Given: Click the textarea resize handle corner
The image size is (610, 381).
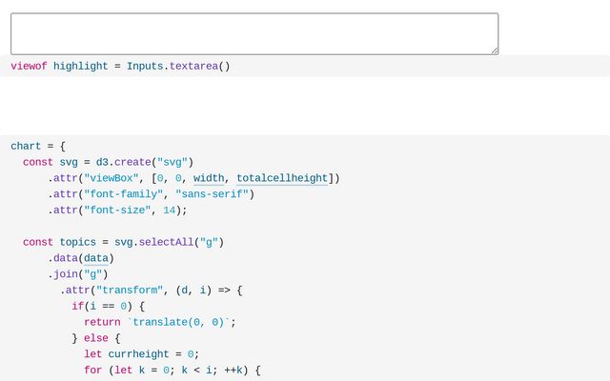Looking at the screenshot, I should coord(494,50).
